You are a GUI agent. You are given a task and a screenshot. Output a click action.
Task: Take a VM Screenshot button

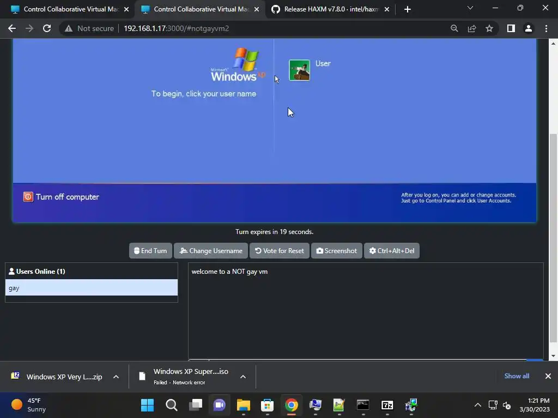pyautogui.click(x=337, y=251)
